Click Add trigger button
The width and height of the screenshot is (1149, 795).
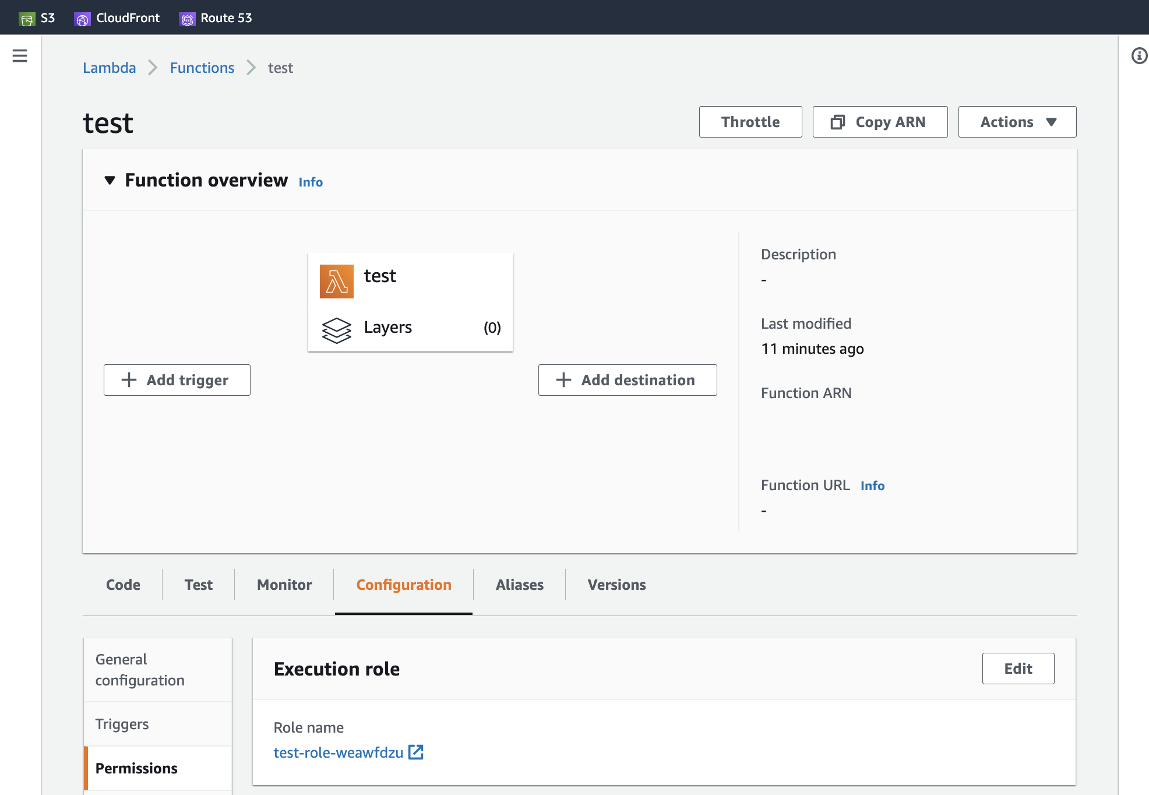tap(177, 380)
